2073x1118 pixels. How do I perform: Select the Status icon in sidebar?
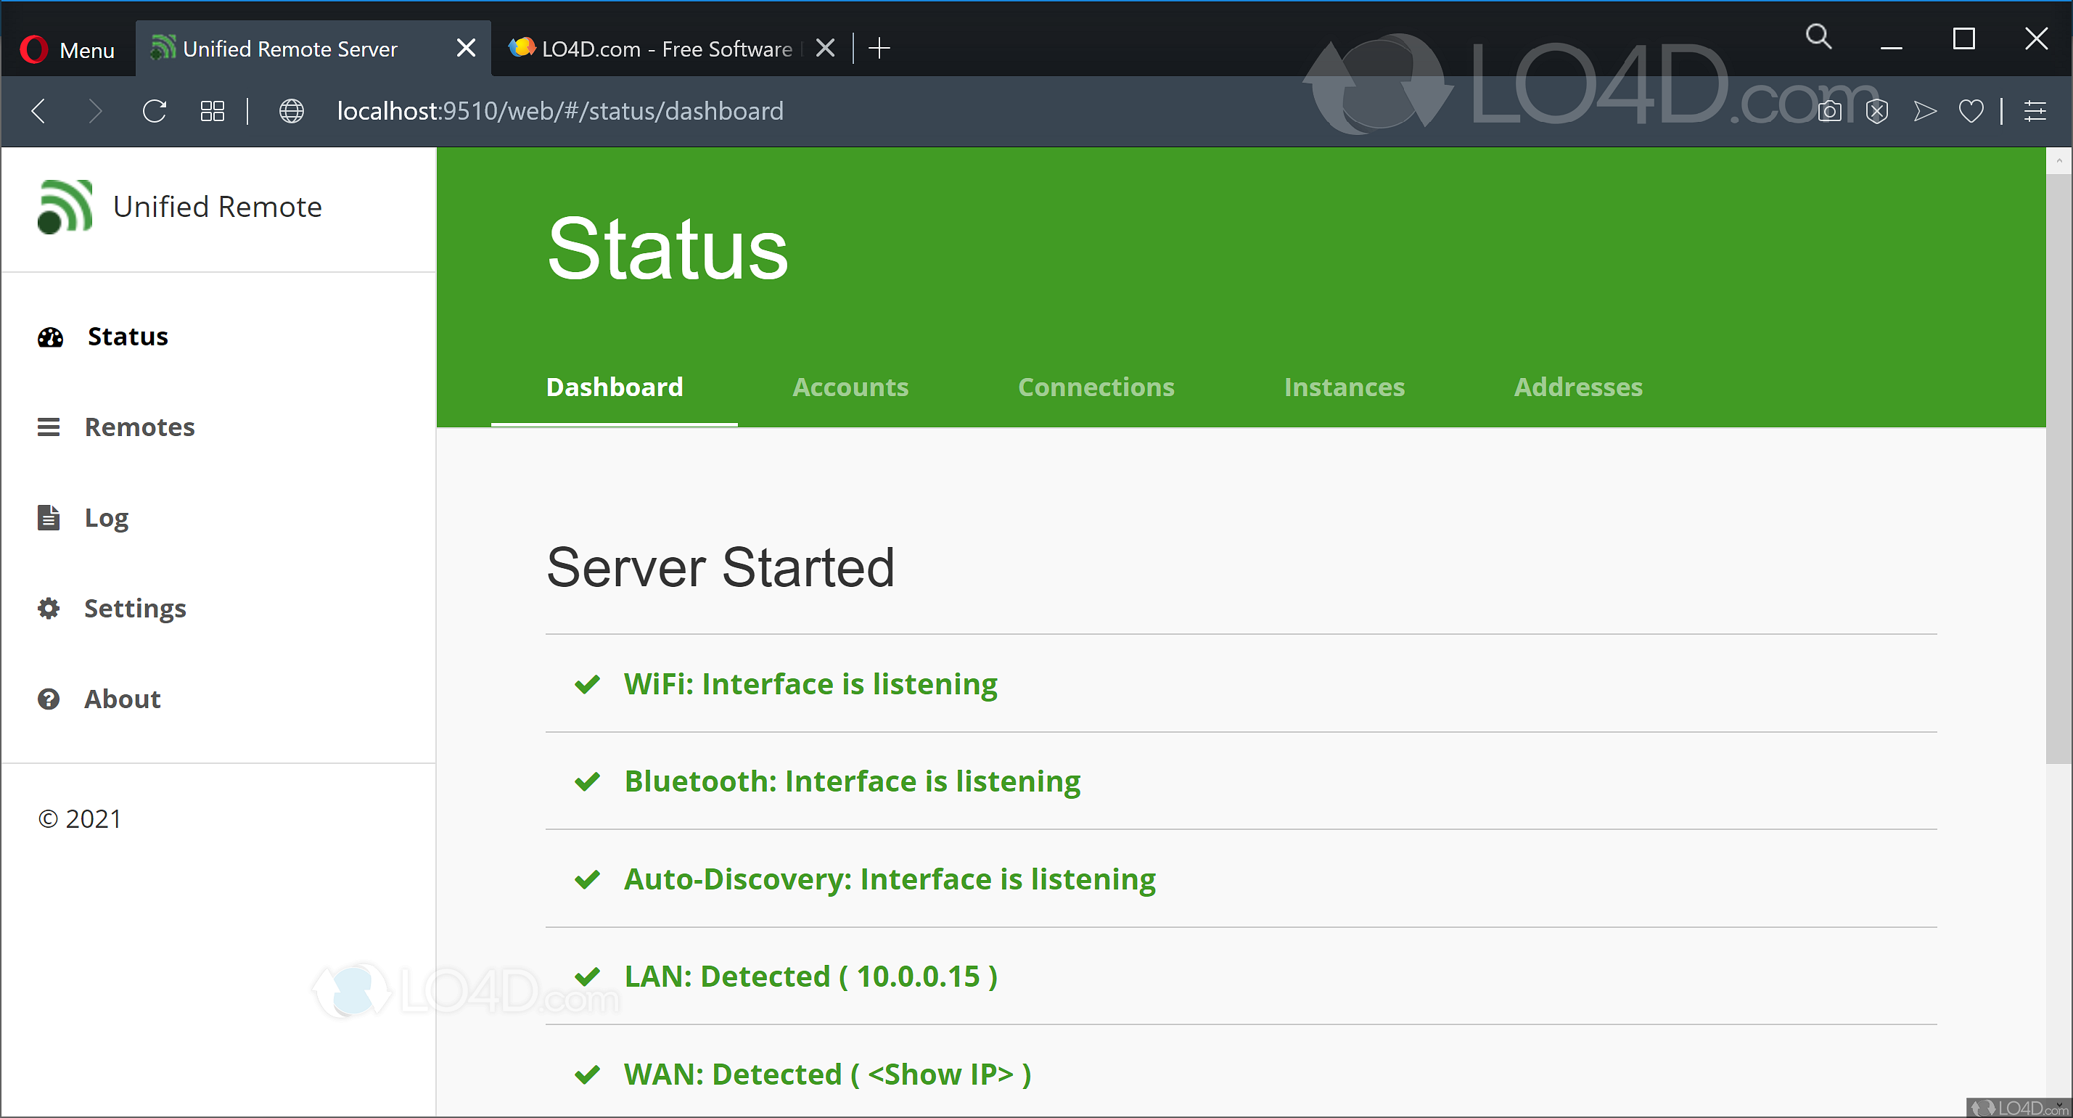tap(49, 337)
